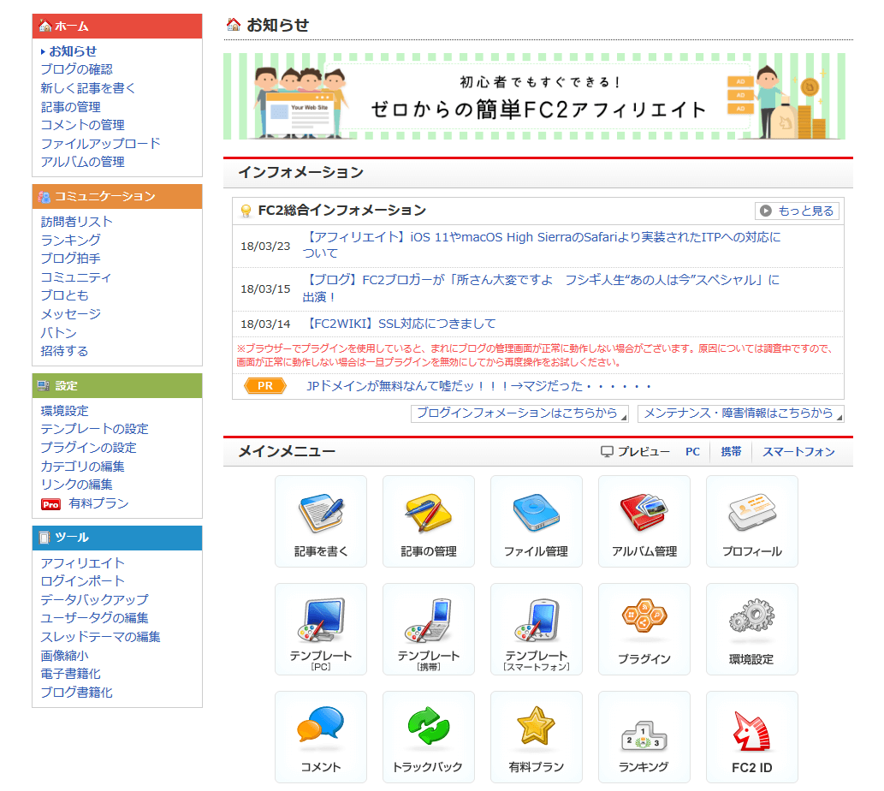
Task: Open テンプレートの設定 in sidebar
Action: [94, 429]
